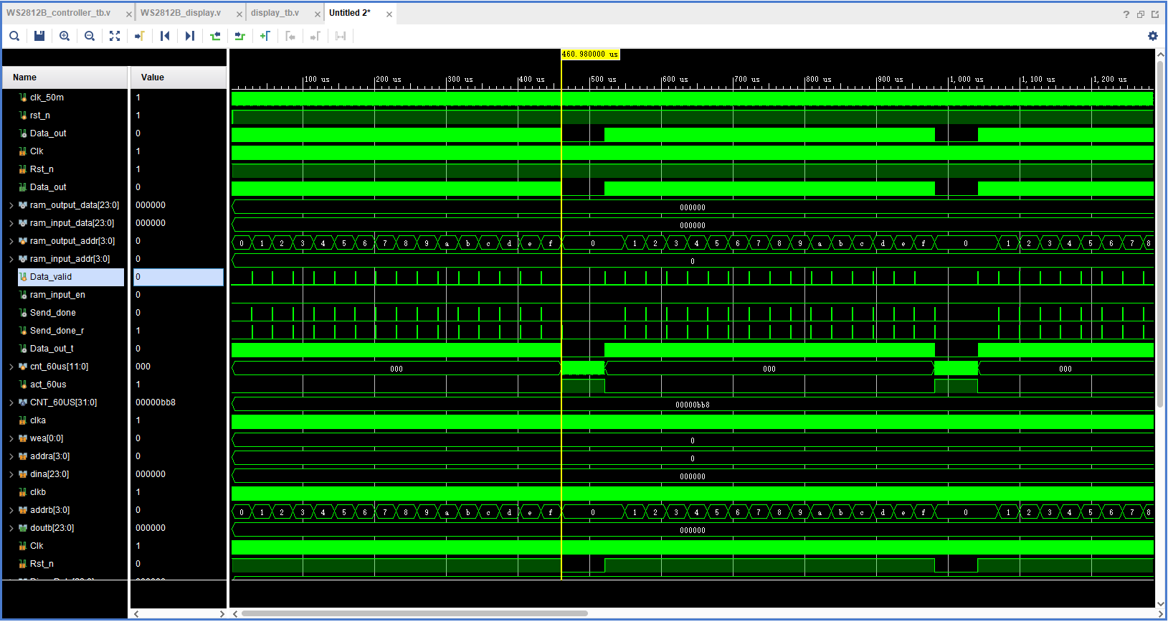Click the restore window panes icon
1168x622 pixels.
click(1141, 14)
